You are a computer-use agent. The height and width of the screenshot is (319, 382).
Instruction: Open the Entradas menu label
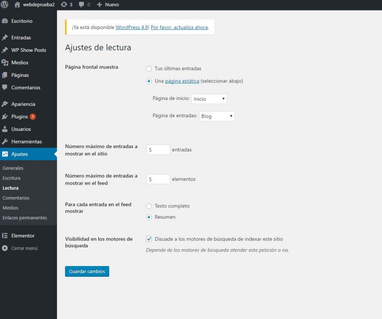click(x=21, y=38)
